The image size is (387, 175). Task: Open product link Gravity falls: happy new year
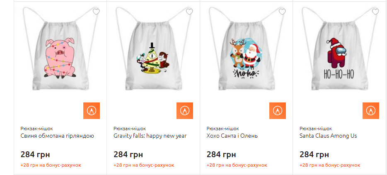click(x=150, y=136)
